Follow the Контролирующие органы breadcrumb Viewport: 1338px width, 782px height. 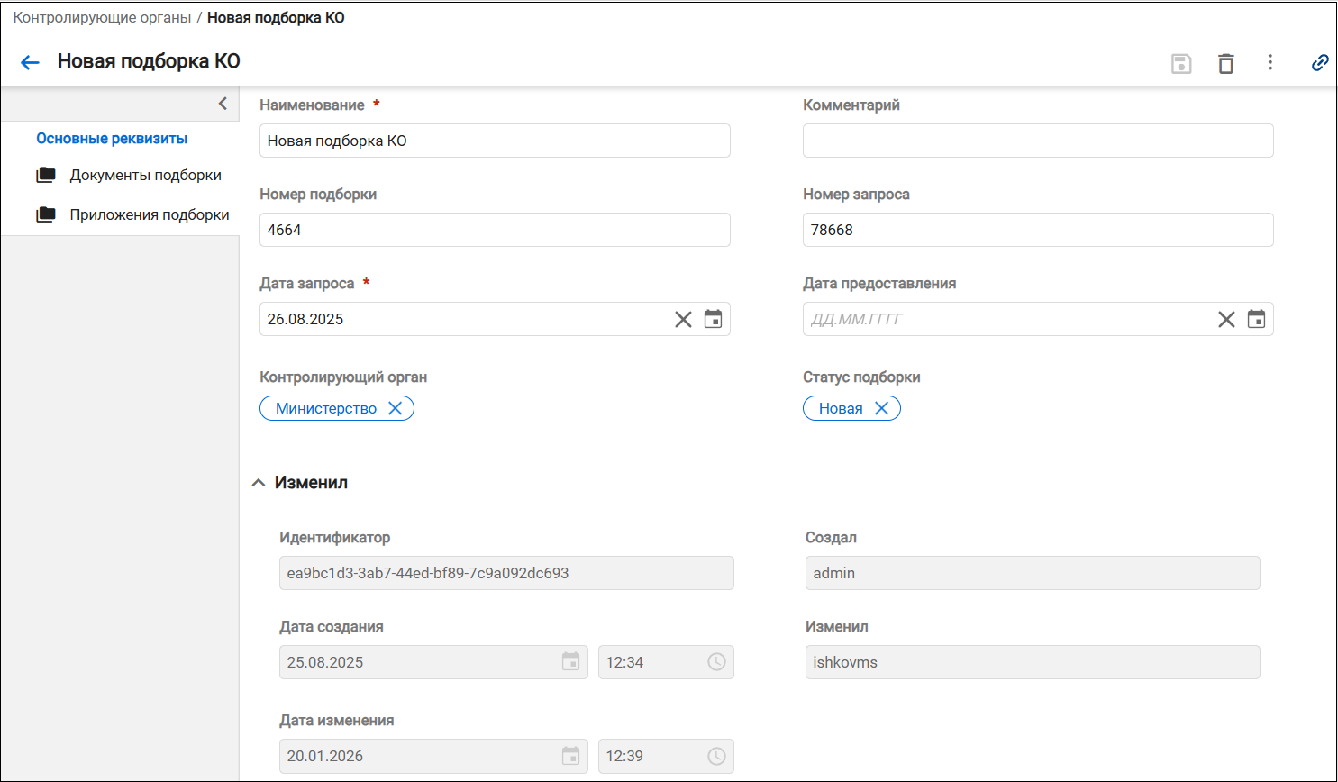tap(102, 18)
